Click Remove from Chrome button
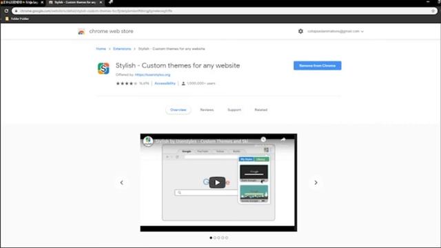441x248 pixels. pyautogui.click(x=317, y=65)
